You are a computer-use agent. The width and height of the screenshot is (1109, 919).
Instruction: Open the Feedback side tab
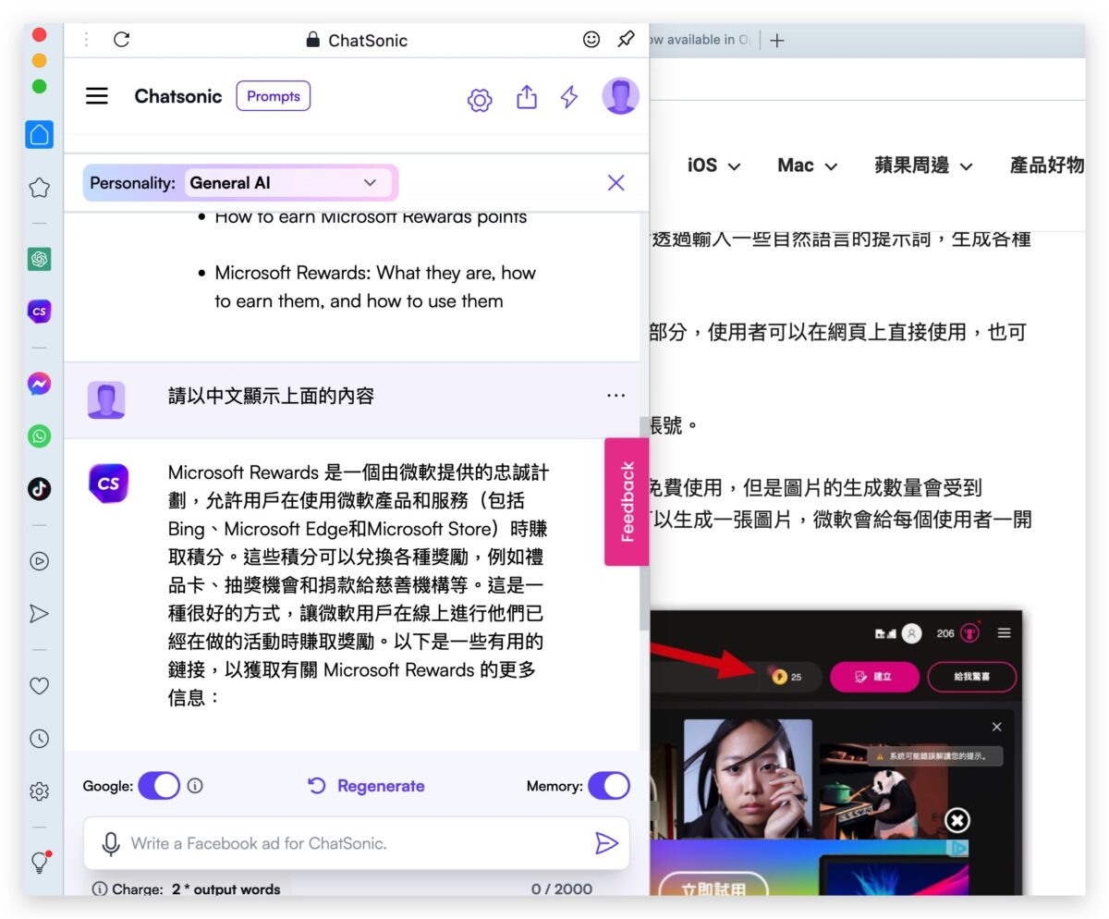tap(627, 501)
